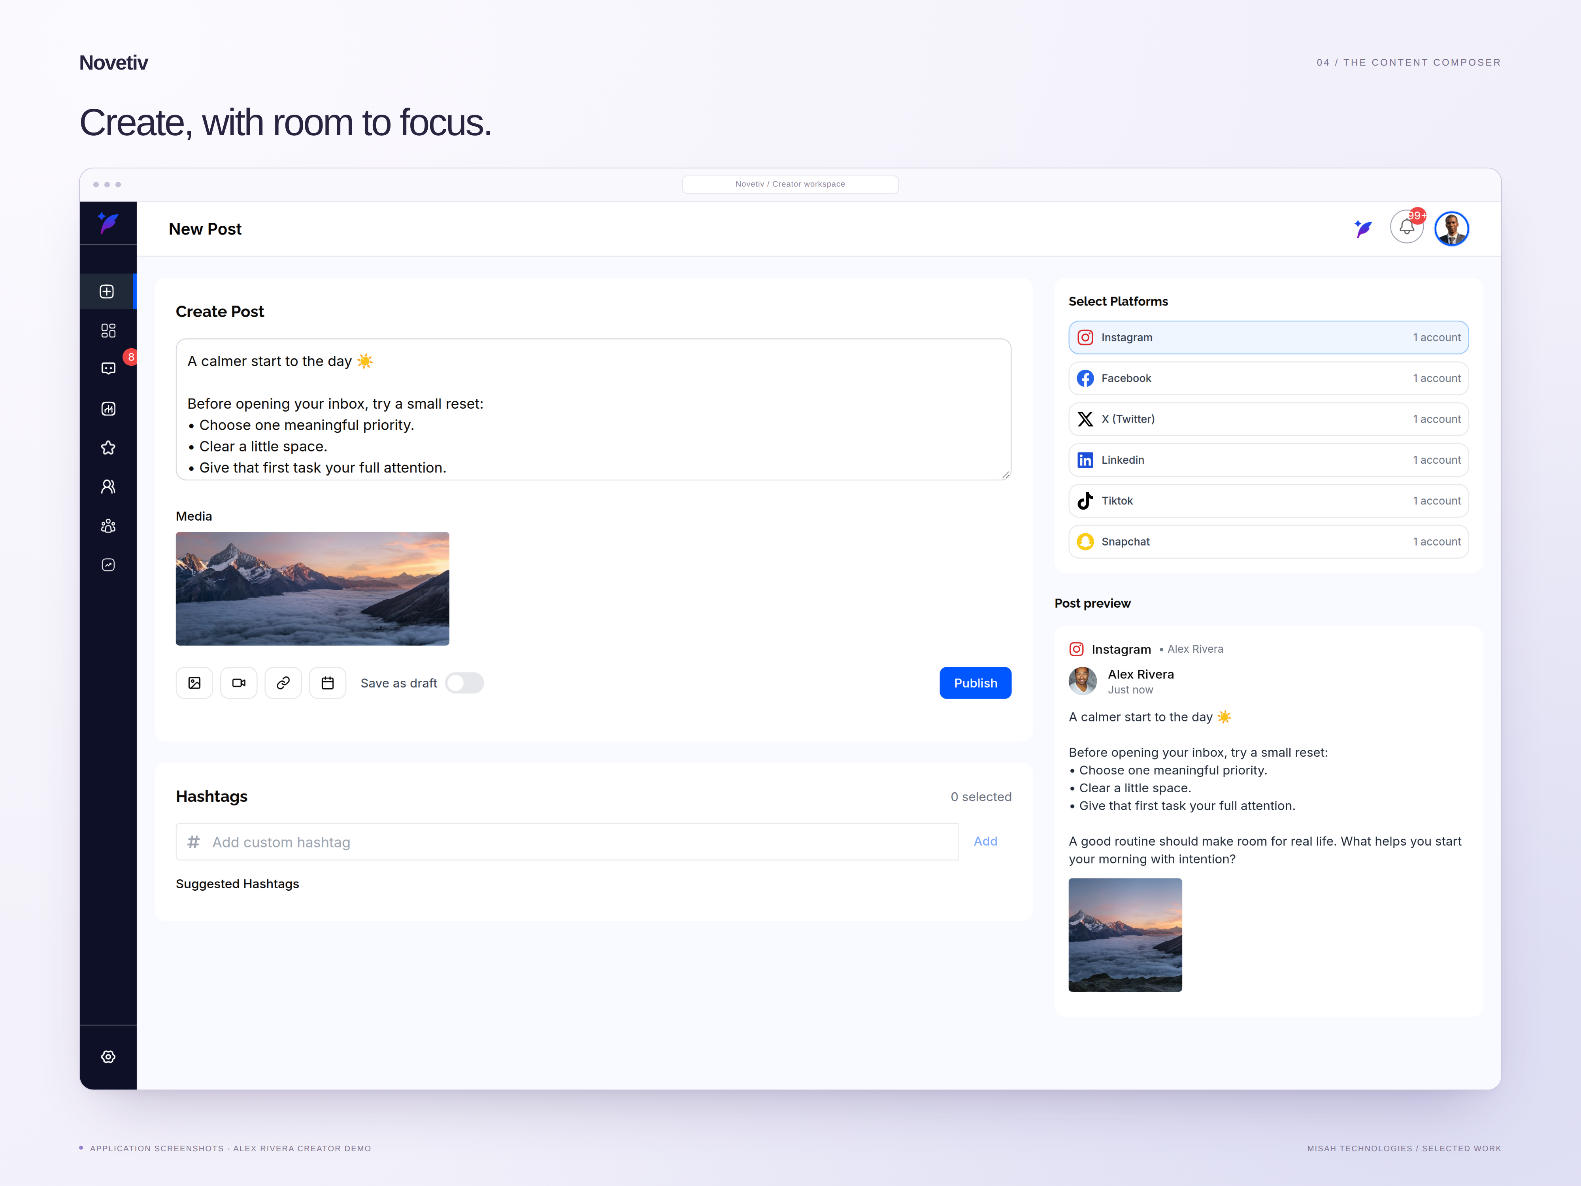Open the dashboard grid icon in sidebar
The image size is (1581, 1186).
point(108,330)
